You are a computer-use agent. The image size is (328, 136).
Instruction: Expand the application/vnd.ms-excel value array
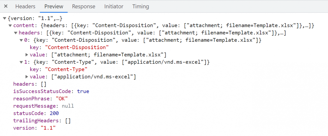27,77
